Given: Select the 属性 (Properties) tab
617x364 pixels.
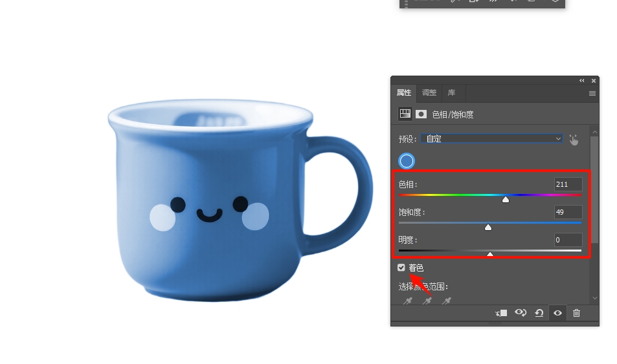Looking at the screenshot, I should (x=404, y=93).
